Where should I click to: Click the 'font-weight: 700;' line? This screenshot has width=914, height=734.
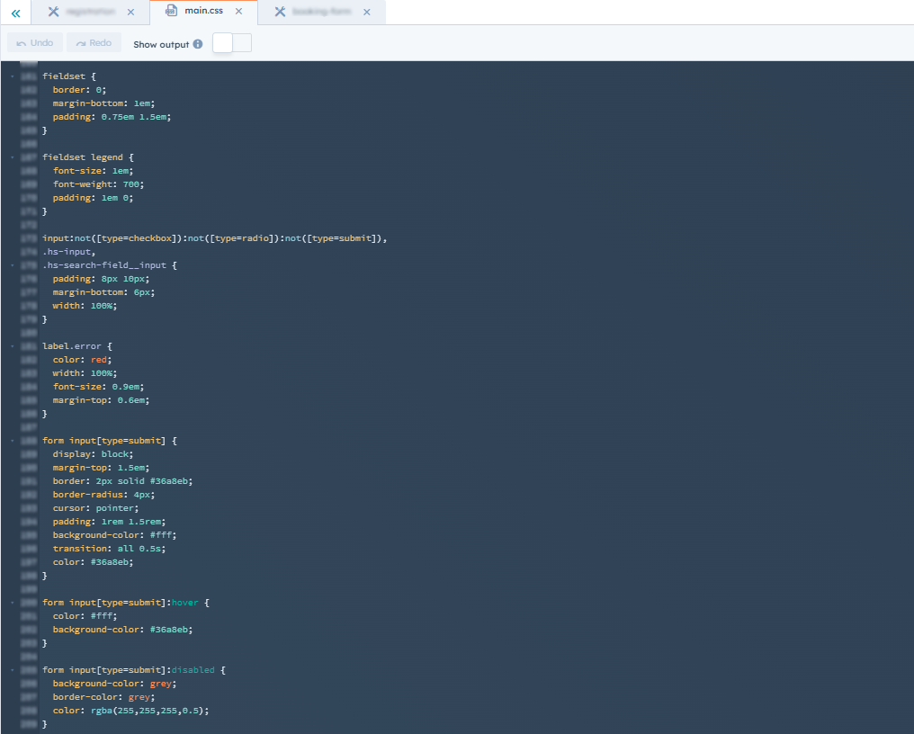(x=98, y=184)
